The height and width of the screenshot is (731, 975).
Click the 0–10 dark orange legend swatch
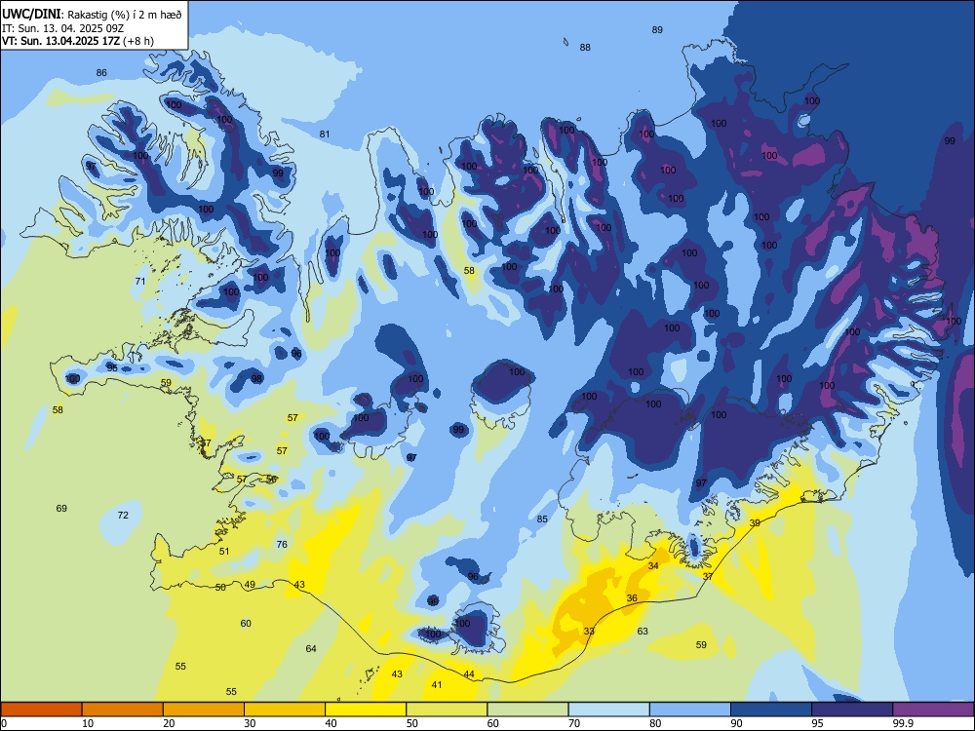click(41, 710)
